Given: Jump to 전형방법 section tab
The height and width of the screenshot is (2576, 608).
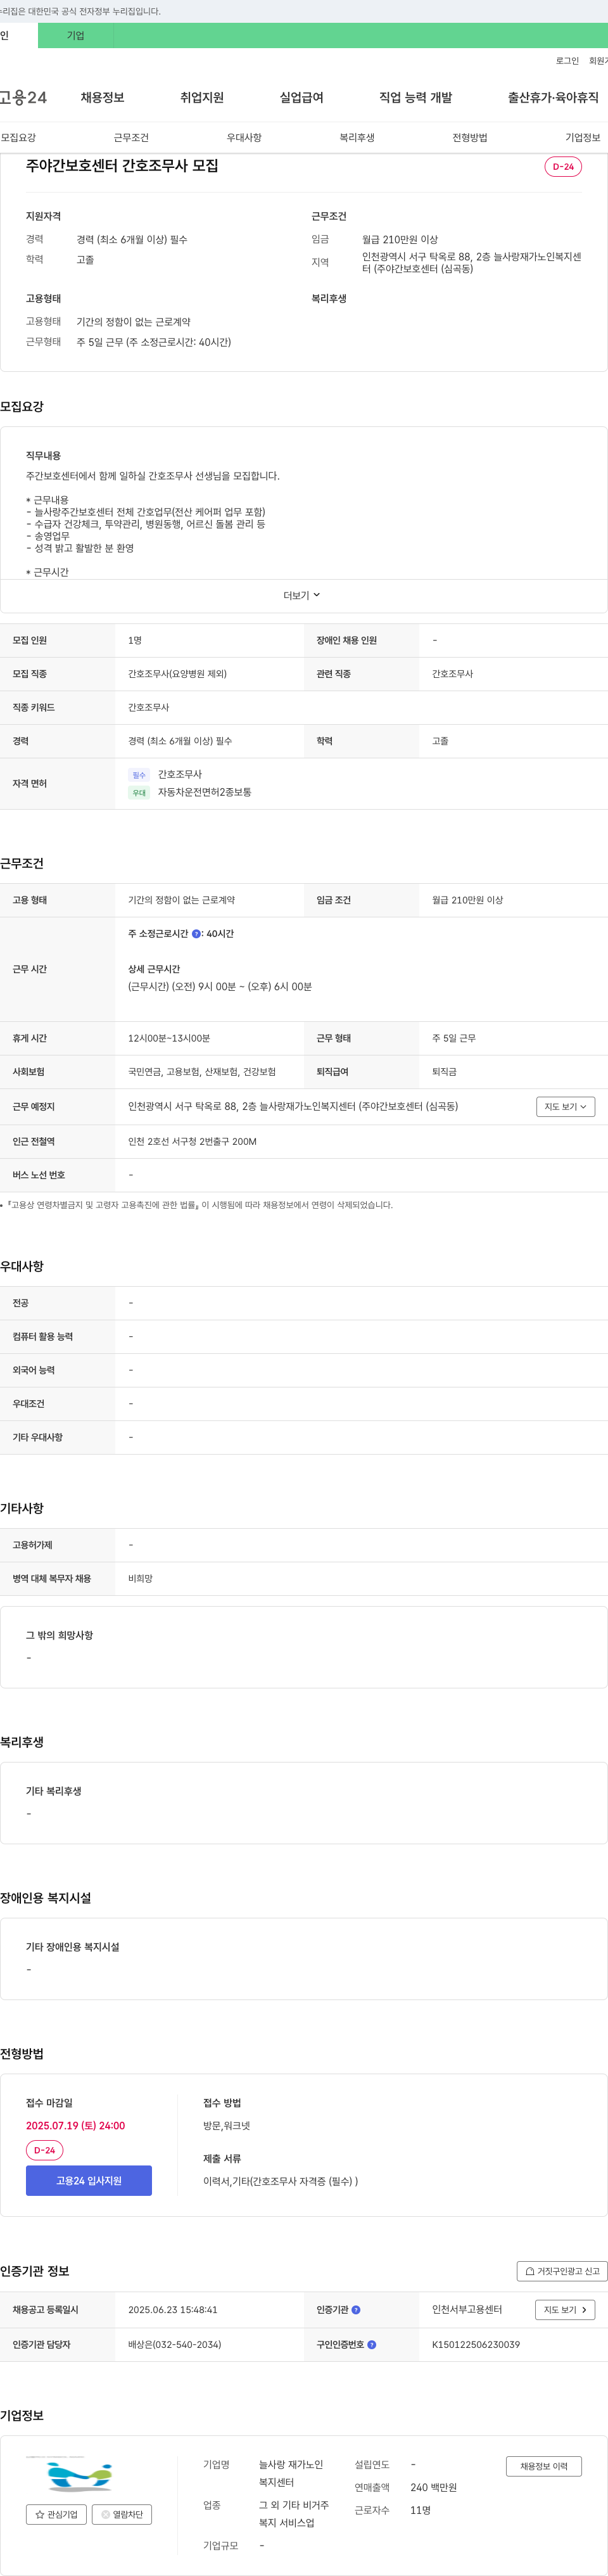Looking at the screenshot, I should click(470, 137).
